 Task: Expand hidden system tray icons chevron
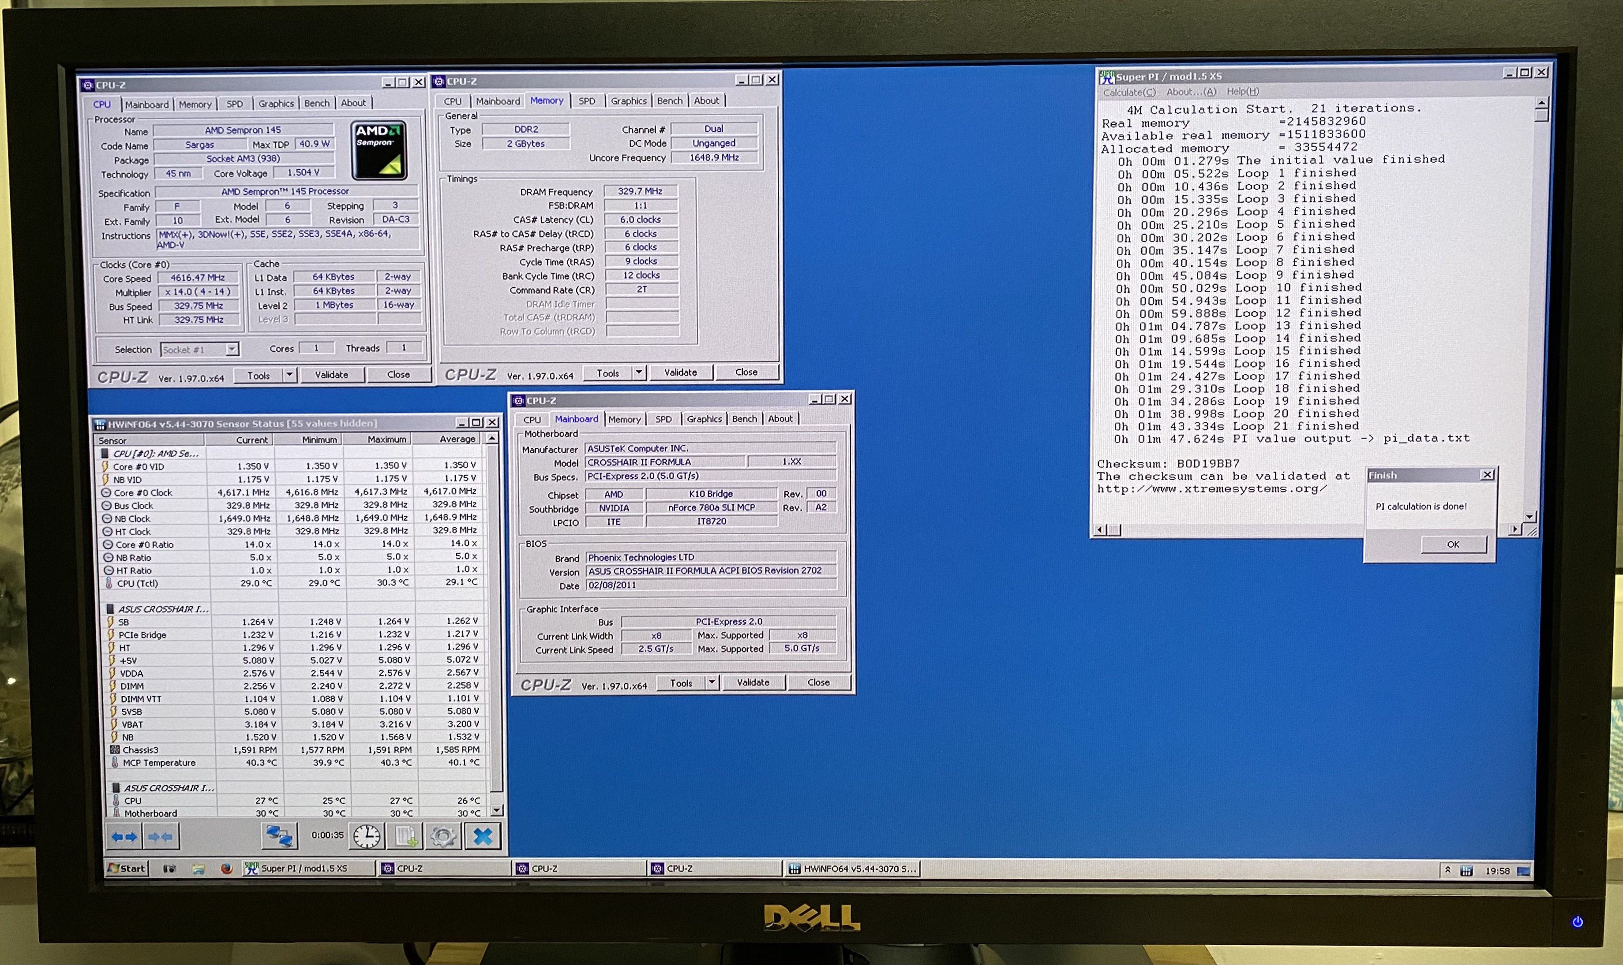[x=1447, y=870]
